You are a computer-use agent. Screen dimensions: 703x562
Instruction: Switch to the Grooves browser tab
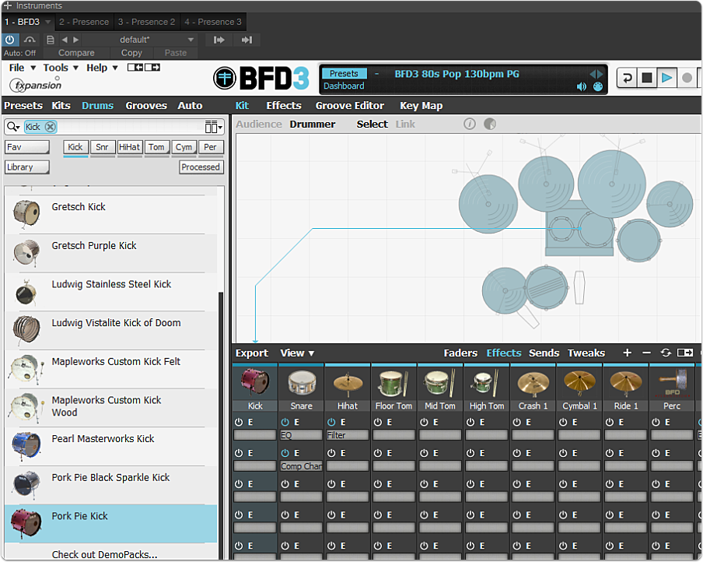tap(146, 106)
